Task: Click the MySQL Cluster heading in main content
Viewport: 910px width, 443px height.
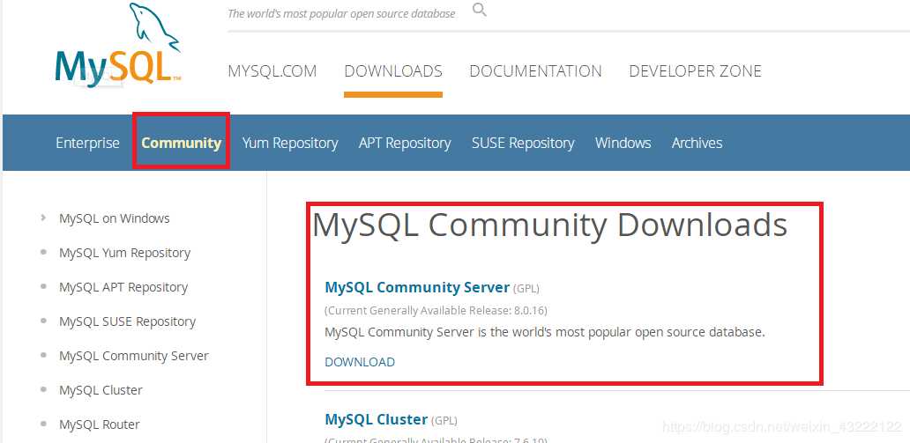Action: click(x=376, y=419)
